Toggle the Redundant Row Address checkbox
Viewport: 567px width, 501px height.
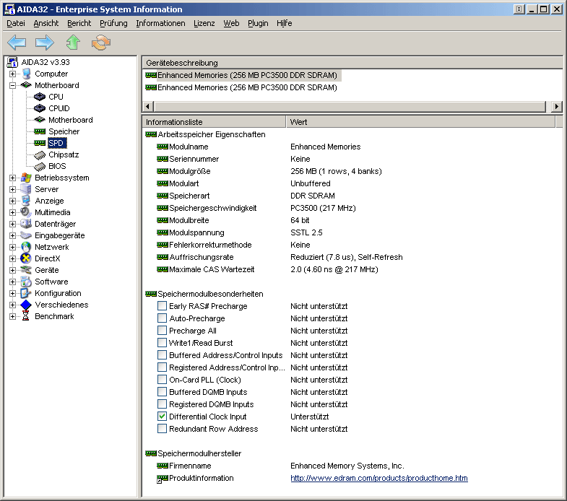162,429
